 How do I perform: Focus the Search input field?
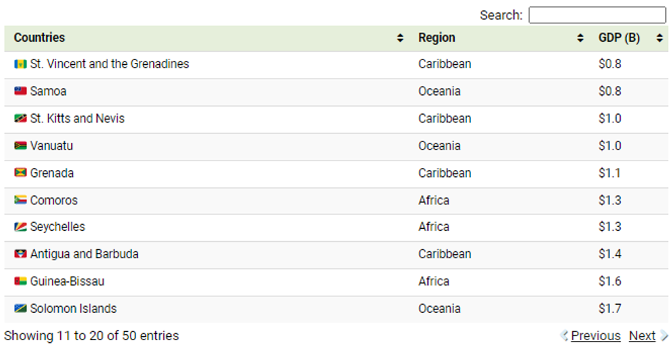[597, 15]
